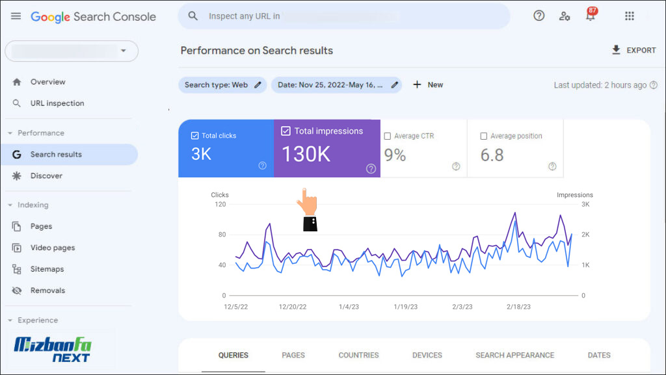The height and width of the screenshot is (375, 666).
Task: Click the Google Search Console logo
Action: click(x=94, y=16)
